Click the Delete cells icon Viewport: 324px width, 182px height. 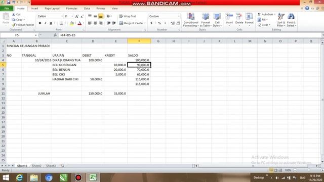[x=239, y=16]
